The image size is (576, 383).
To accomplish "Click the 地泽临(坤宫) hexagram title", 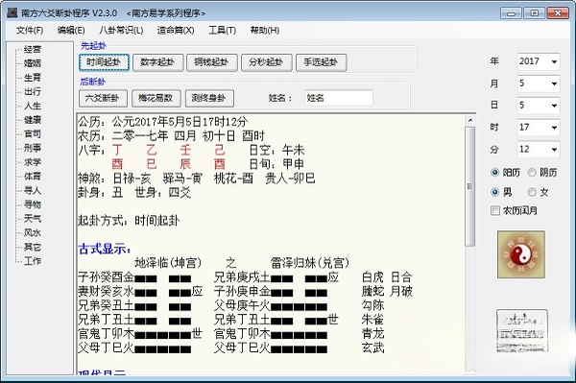I will pos(168,263).
